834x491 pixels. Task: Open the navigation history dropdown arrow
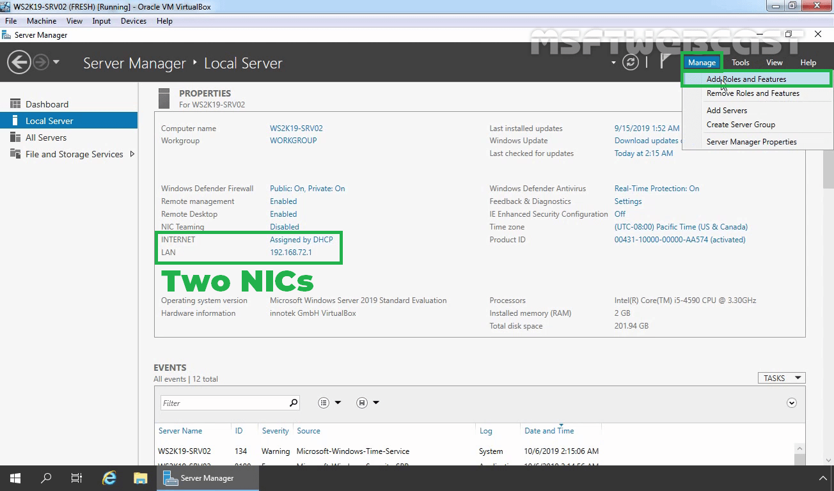[56, 62]
